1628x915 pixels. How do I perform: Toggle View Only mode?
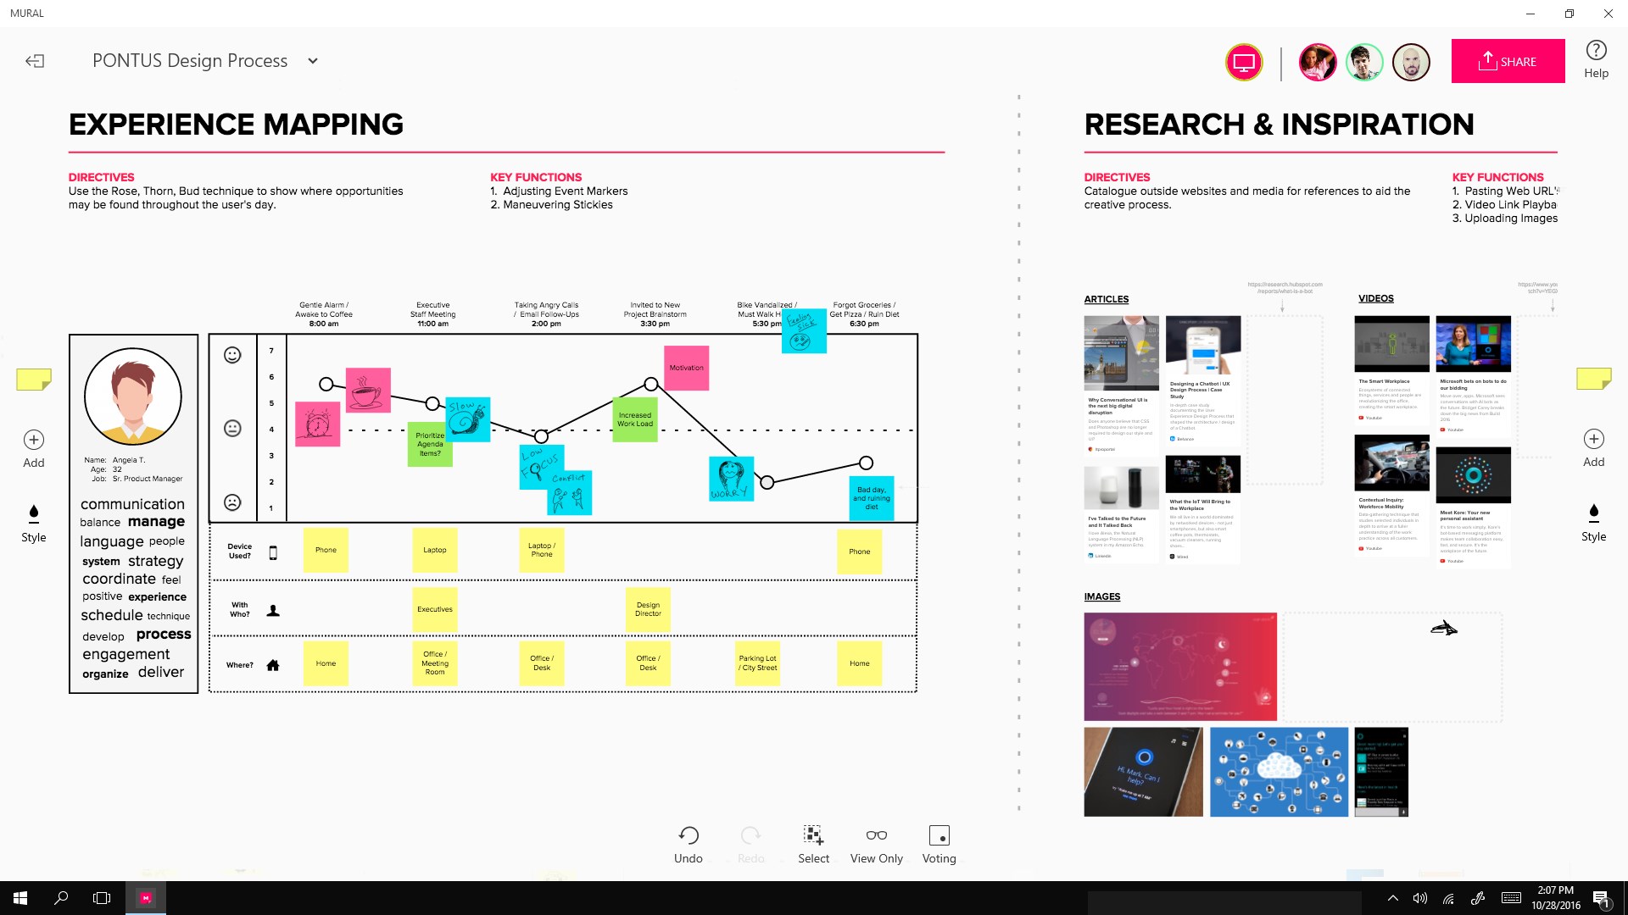(x=876, y=836)
